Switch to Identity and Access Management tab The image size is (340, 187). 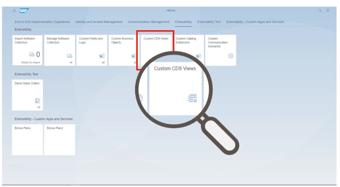[x=99, y=22]
